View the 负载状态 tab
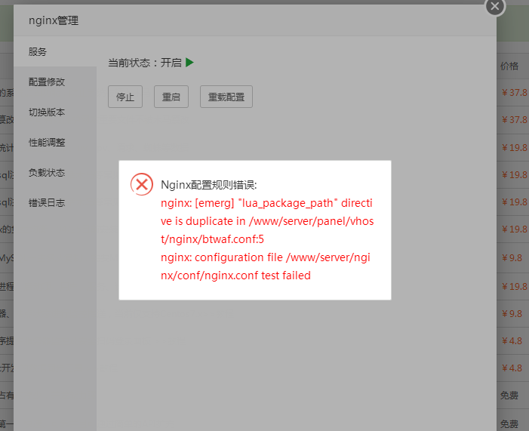This screenshot has width=529, height=431. pyautogui.click(x=55, y=172)
